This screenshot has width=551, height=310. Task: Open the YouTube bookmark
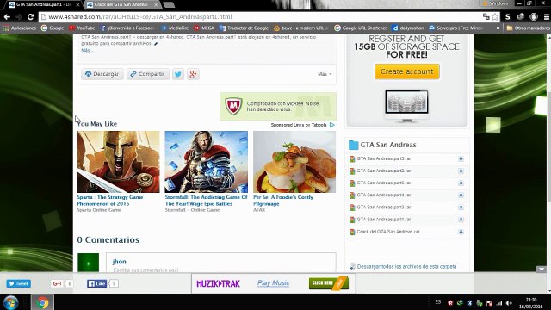coord(82,28)
